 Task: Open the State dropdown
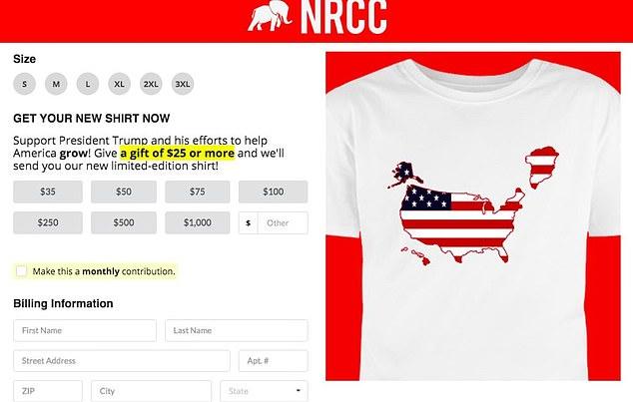pyautogui.click(x=264, y=391)
